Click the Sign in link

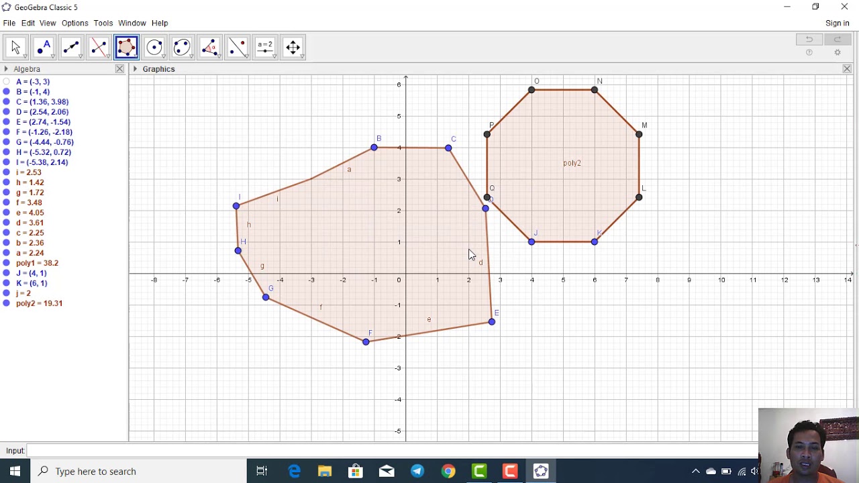pos(838,23)
